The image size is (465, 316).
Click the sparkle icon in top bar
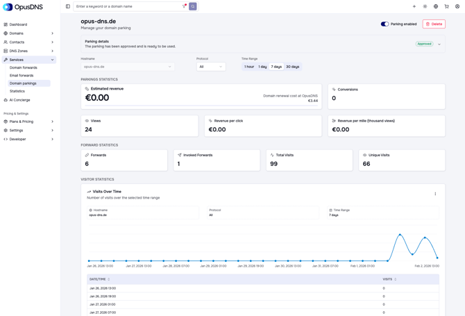click(x=414, y=6)
